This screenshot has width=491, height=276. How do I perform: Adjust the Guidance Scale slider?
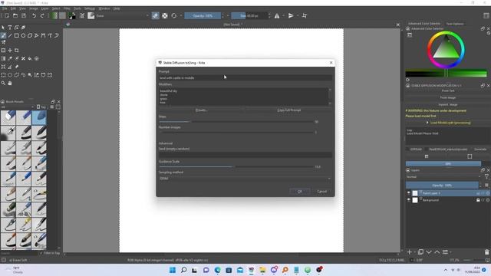(x=236, y=167)
